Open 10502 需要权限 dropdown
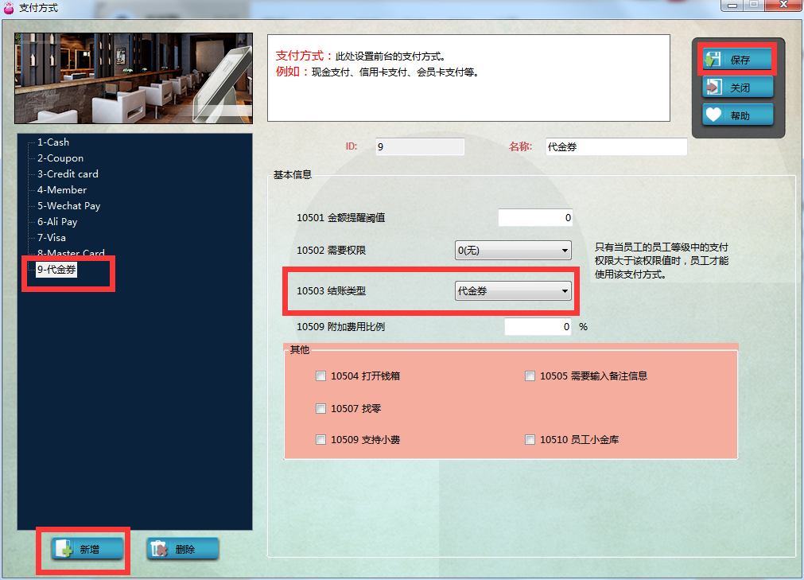This screenshot has height=580, width=804. pos(513,251)
